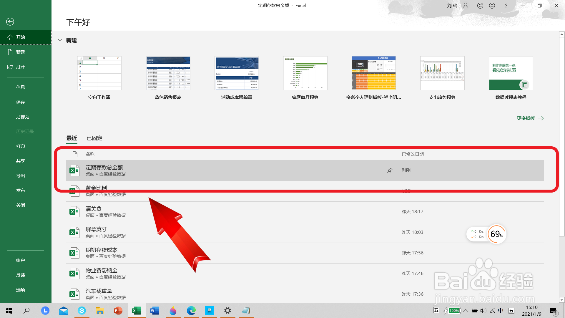Click the scrollbar down arrow
565x318 pixels.
562,300
